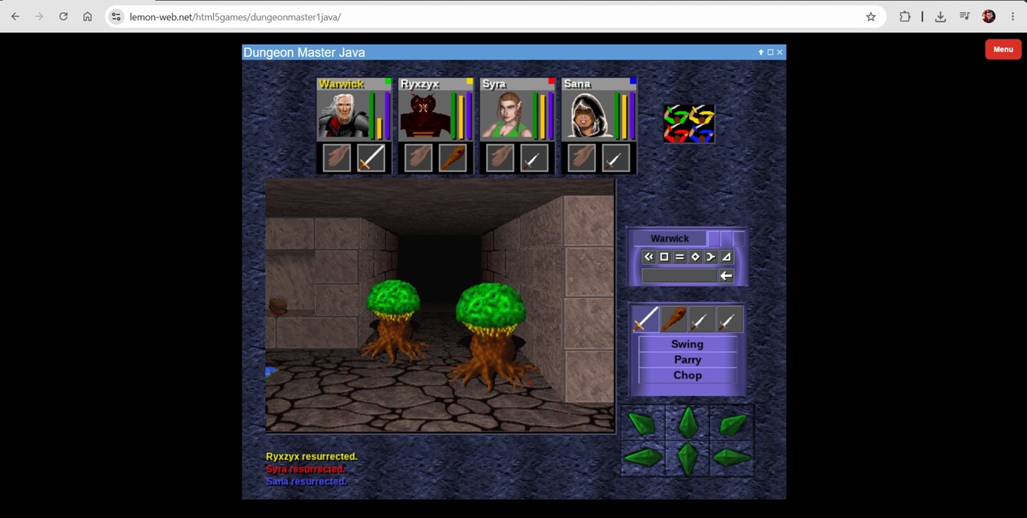Choose Ryxzyx's club in the attack panel
Viewport: 1027px width, 518px height.
click(x=673, y=319)
